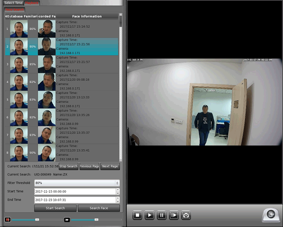Pause the video playback
283x227 pixels.
click(161, 216)
